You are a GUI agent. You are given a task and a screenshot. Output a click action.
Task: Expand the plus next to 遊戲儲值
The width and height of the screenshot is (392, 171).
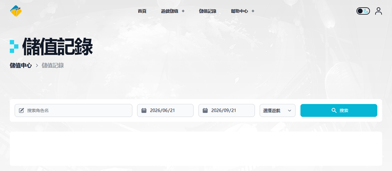(x=183, y=11)
